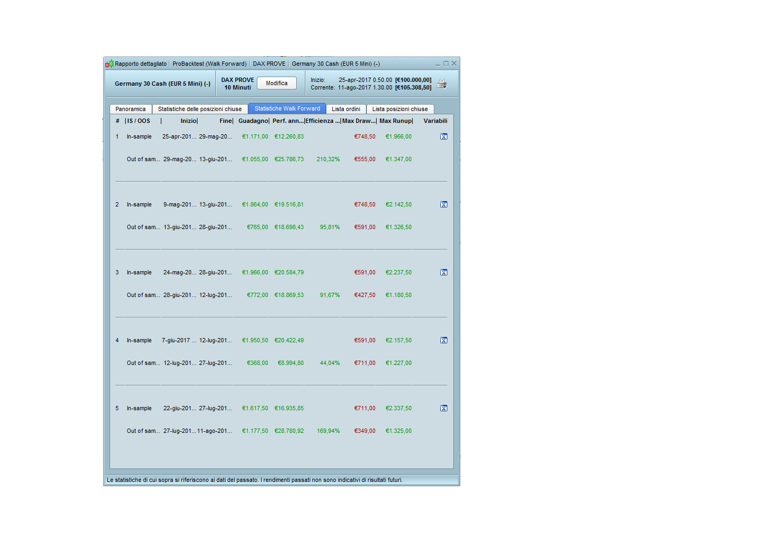Click current capital value €105.308,50
The width and height of the screenshot is (763, 552).
(413, 87)
